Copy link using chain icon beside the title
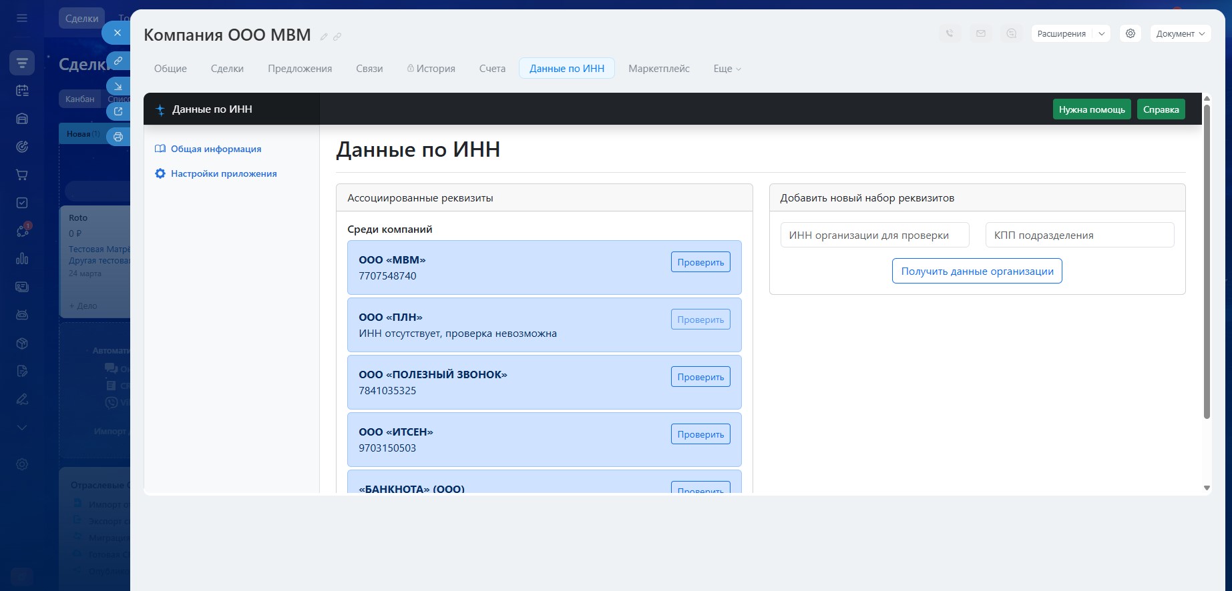The image size is (1232, 591). point(337,37)
